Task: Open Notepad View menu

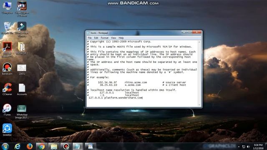Action: click(113, 38)
